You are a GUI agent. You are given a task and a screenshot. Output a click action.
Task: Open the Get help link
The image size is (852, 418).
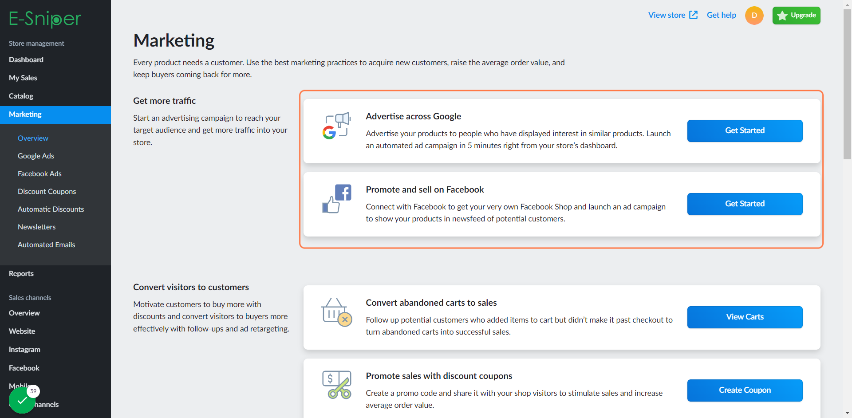721,15
